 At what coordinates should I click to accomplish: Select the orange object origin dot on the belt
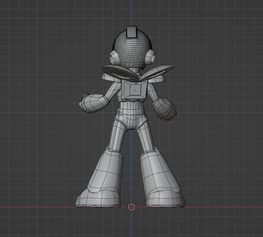click(129, 112)
